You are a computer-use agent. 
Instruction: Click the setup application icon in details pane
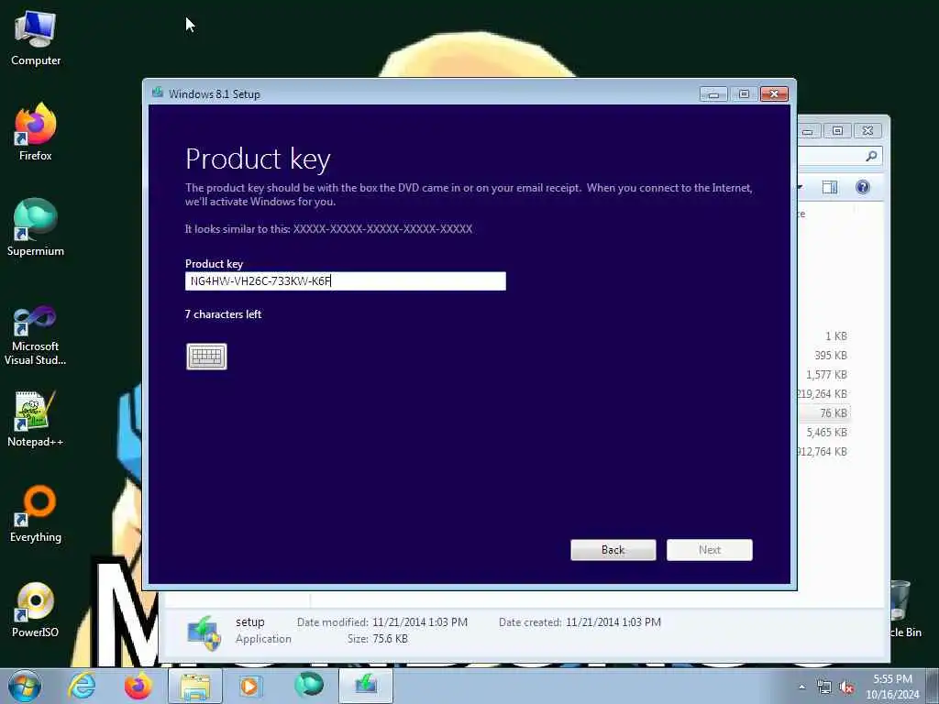(x=204, y=633)
